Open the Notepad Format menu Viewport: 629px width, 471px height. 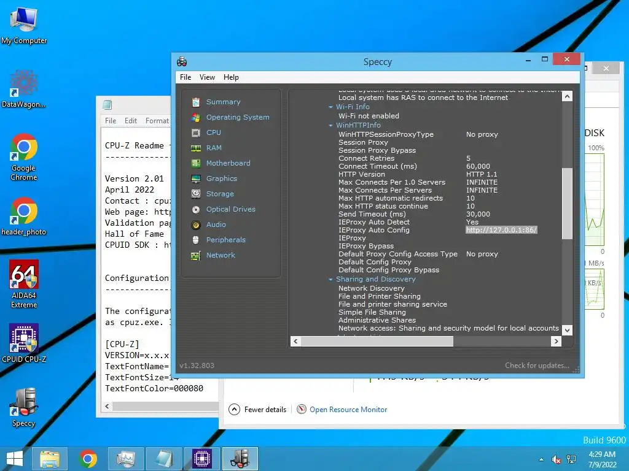(x=157, y=121)
